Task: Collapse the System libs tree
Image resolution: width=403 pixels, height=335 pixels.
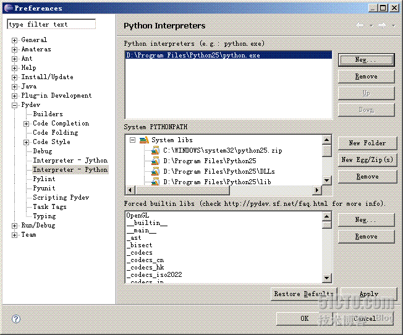Action: click(x=132, y=140)
